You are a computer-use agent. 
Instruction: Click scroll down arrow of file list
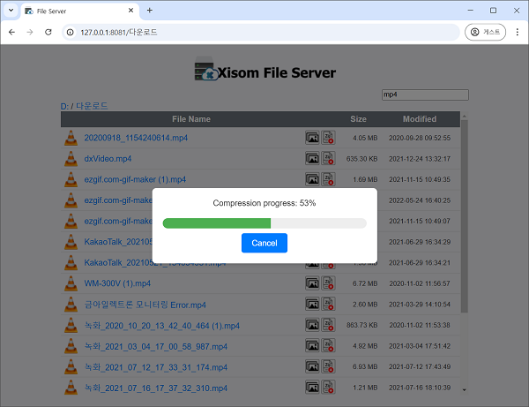pyautogui.click(x=465, y=389)
